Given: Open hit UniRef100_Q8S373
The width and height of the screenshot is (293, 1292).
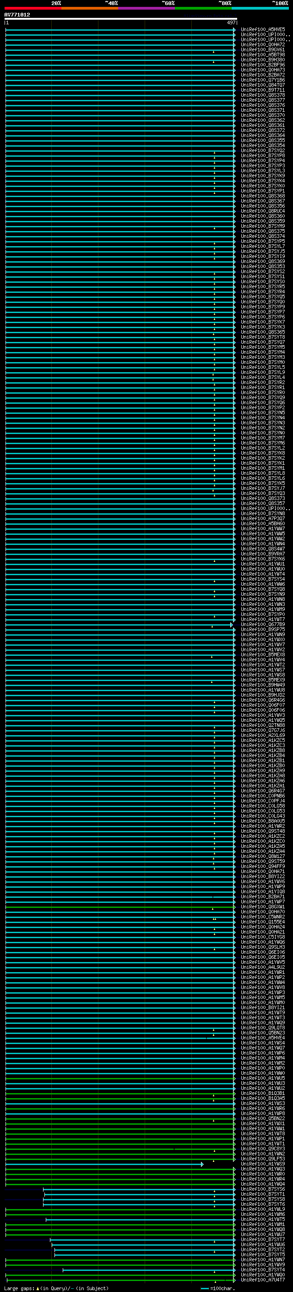Looking at the screenshot, I should [263, 499].
